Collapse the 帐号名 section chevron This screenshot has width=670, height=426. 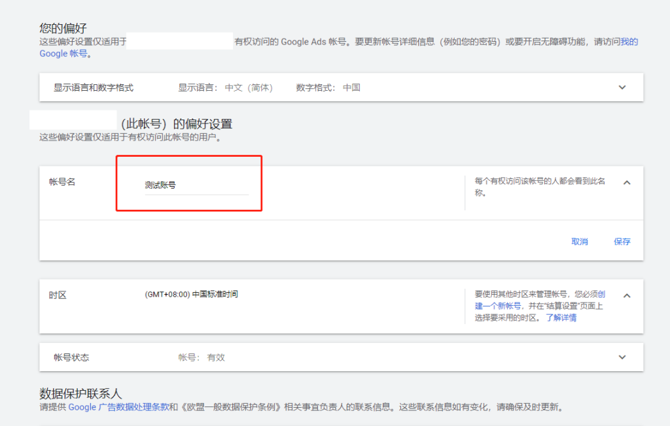pos(626,183)
